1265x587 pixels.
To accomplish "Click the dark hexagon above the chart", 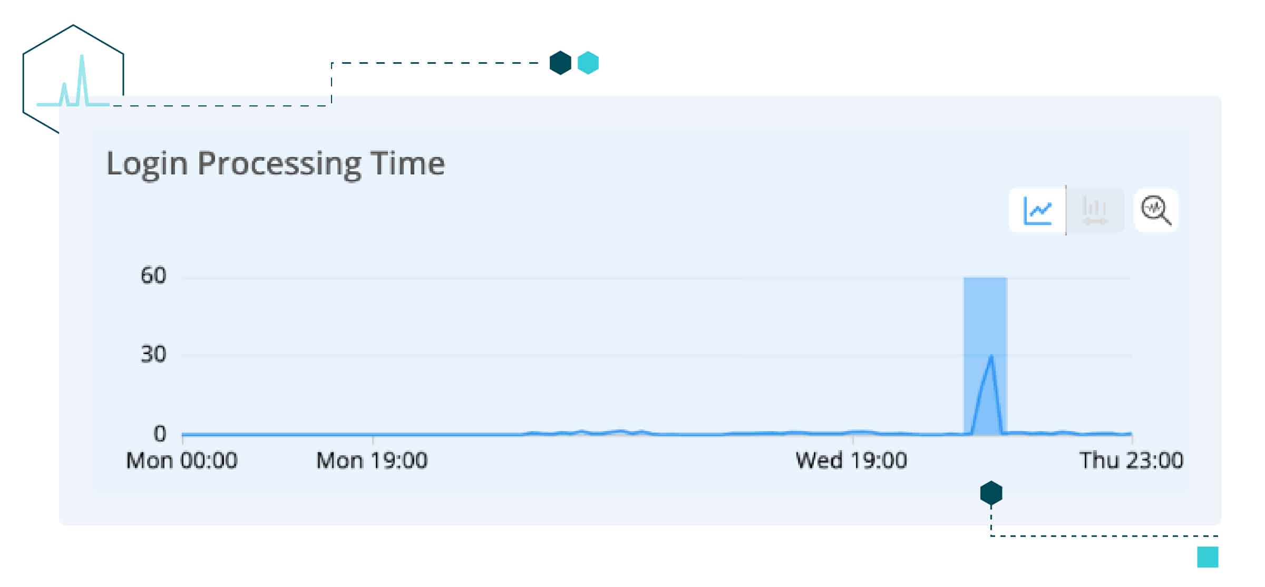I will [560, 63].
